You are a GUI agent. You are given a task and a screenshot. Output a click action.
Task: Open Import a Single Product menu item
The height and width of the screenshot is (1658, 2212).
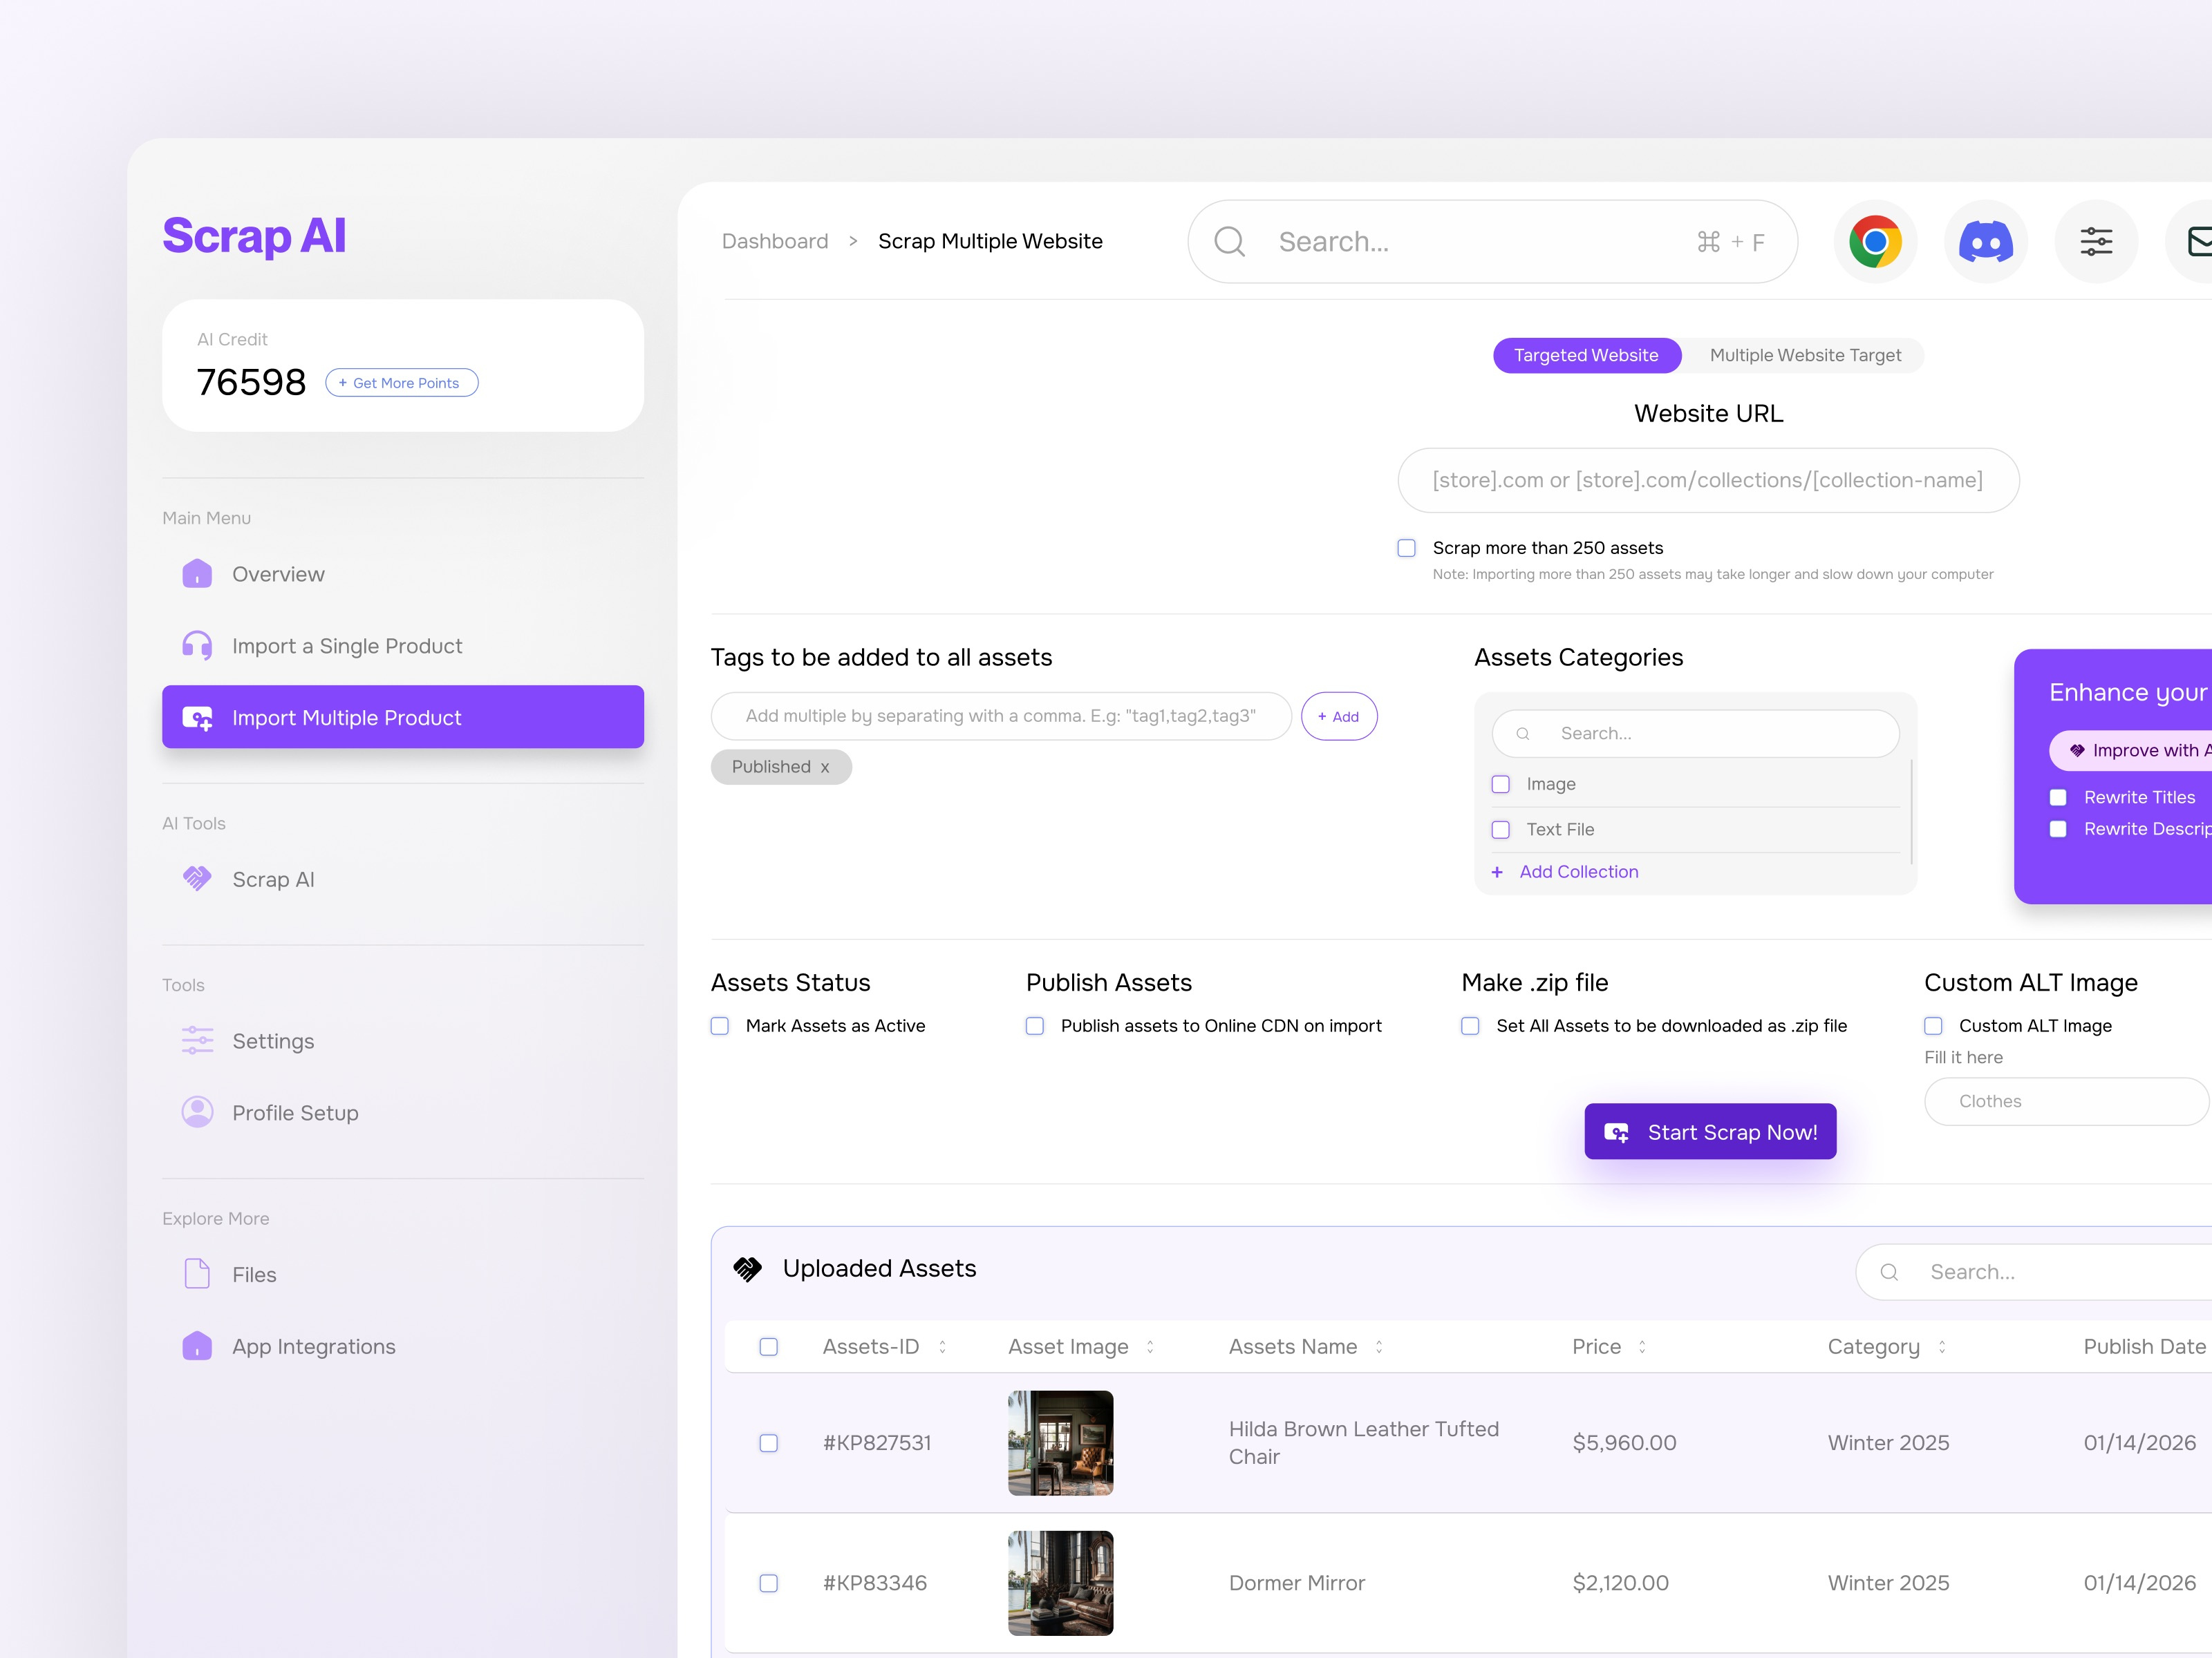402,646
